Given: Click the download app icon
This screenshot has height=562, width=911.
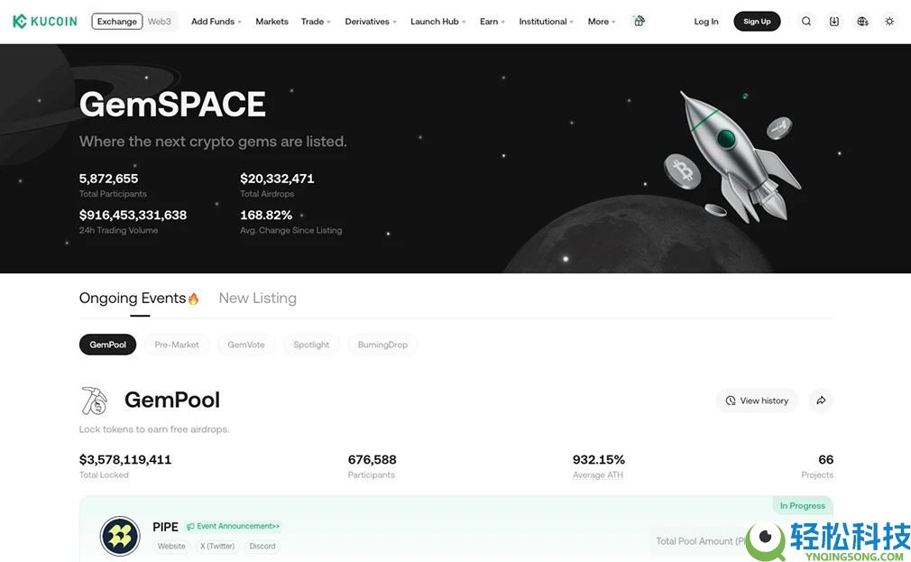Looking at the screenshot, I should 834,22.
